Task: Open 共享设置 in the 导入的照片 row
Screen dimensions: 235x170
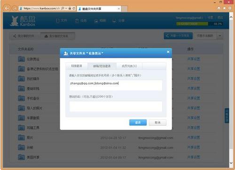Action: [x=194, y=108]
